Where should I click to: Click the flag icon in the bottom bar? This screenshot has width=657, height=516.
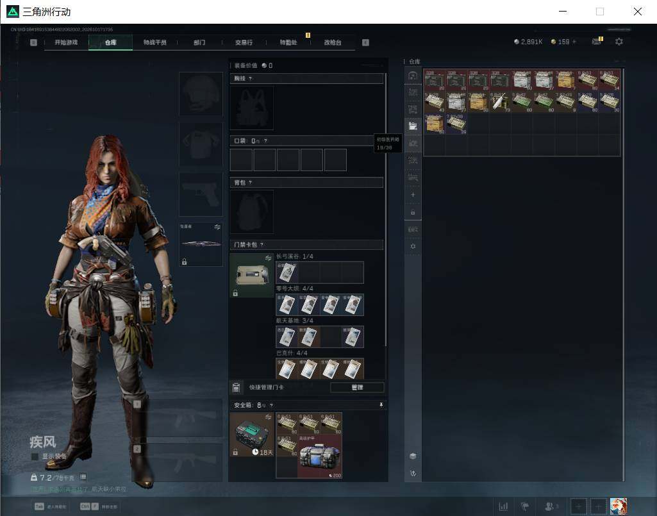[x=524, y=506]
